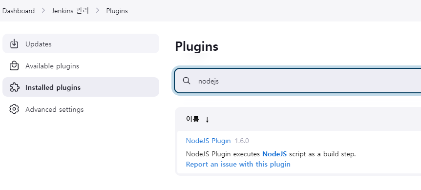The width and height of the screenshot is (421, 190).
Task: Click the magnifier icon in search box
Action: 187,81
